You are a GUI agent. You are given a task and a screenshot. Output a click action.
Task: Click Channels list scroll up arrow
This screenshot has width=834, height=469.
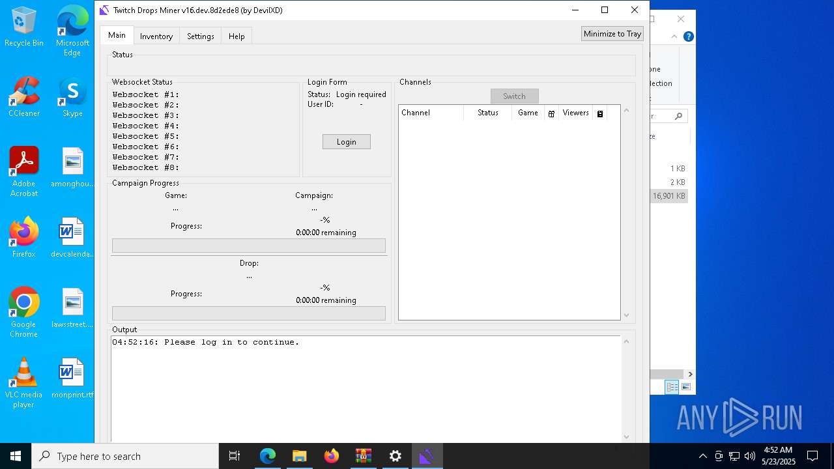tap(627, 110)
